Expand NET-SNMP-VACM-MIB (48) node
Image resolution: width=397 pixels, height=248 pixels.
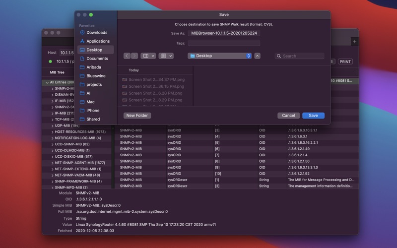[x=53, y=176]
